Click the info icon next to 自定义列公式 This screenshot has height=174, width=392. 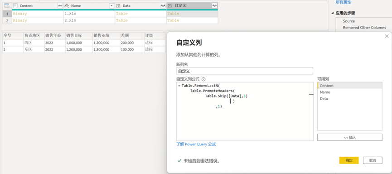pos(203,79)
